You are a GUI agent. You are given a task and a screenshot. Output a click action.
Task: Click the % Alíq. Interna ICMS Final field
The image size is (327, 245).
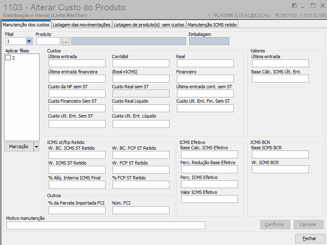pos(77,184)
